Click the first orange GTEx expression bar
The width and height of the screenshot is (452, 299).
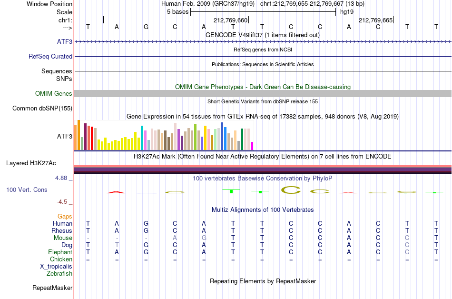(x=76, y=138)
